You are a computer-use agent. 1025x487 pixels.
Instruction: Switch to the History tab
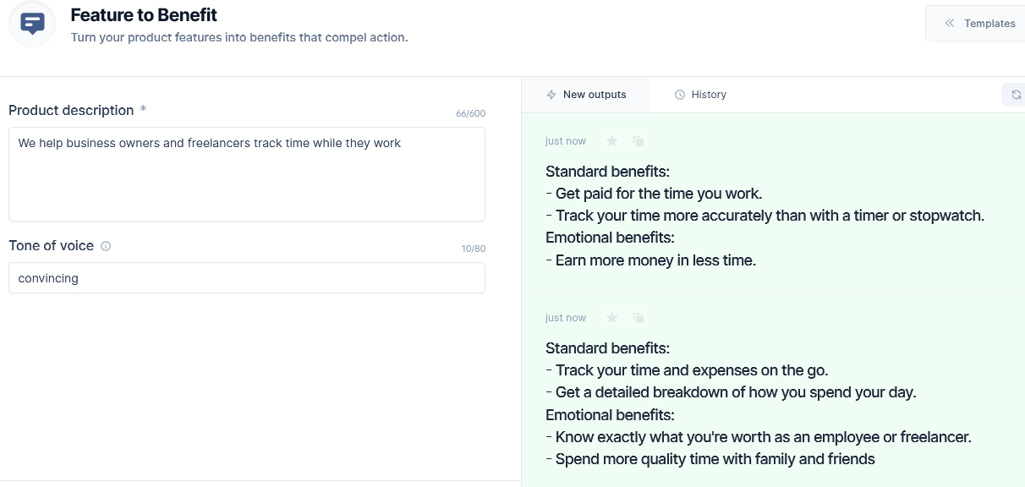pos(701,95)
